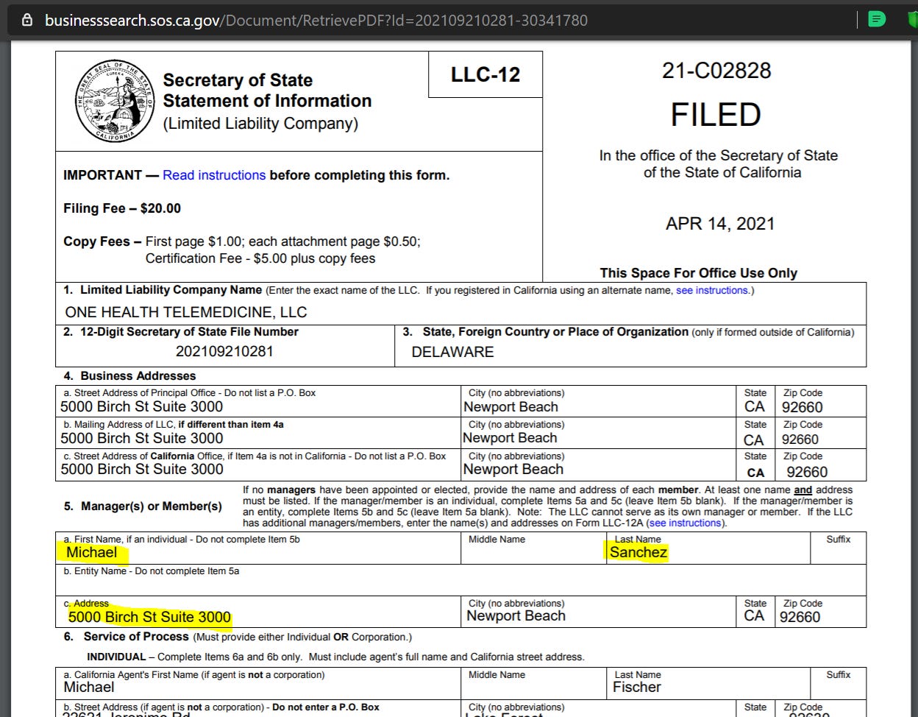Click the "Statement of Information" heading
Viewport: 918px width, 717px height.
tap(267, 101)
